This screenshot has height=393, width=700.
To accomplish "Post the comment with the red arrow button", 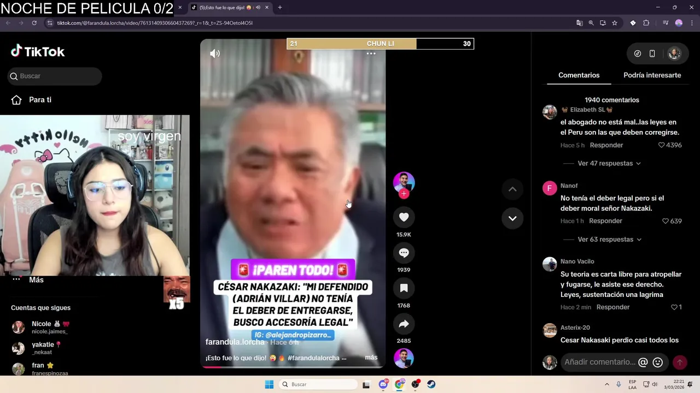I will 680,362.
